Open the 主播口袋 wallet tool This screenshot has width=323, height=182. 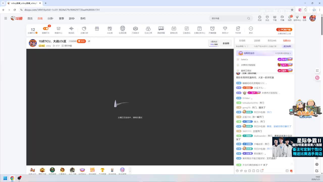tap(84, 30)
